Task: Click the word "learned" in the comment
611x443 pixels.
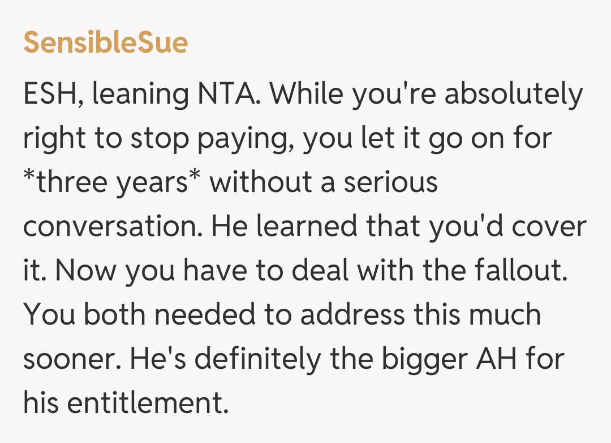Action: click(307, 227)
